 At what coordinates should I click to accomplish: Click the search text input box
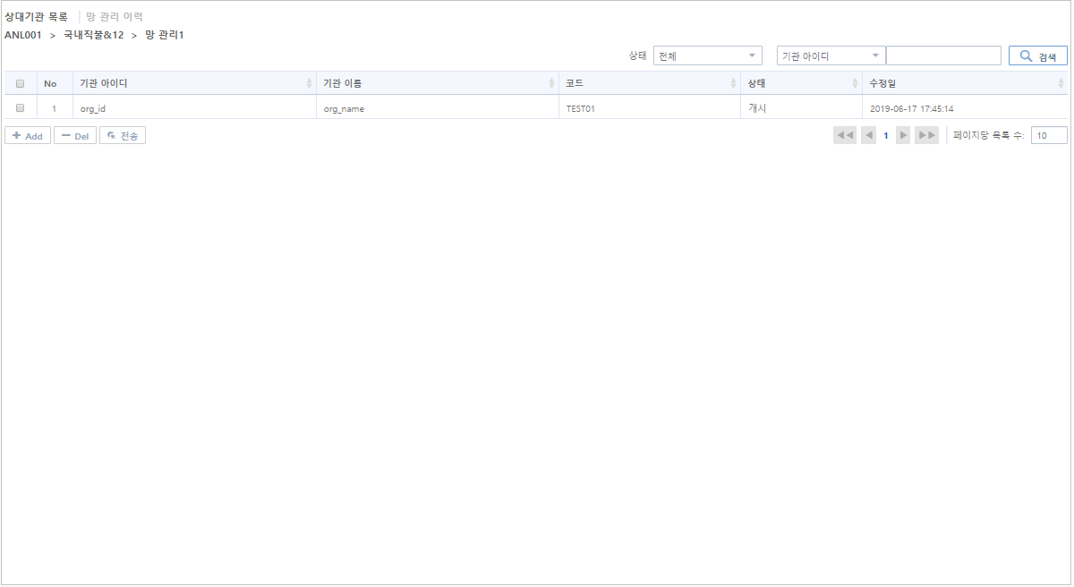(943, 55)
